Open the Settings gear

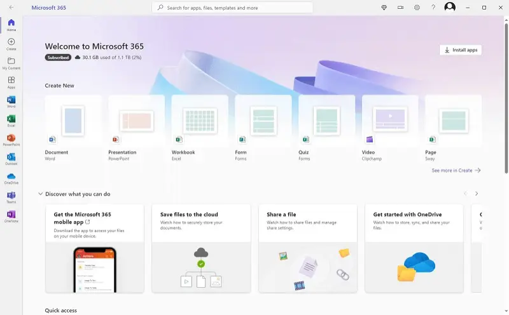pos(417,8)
